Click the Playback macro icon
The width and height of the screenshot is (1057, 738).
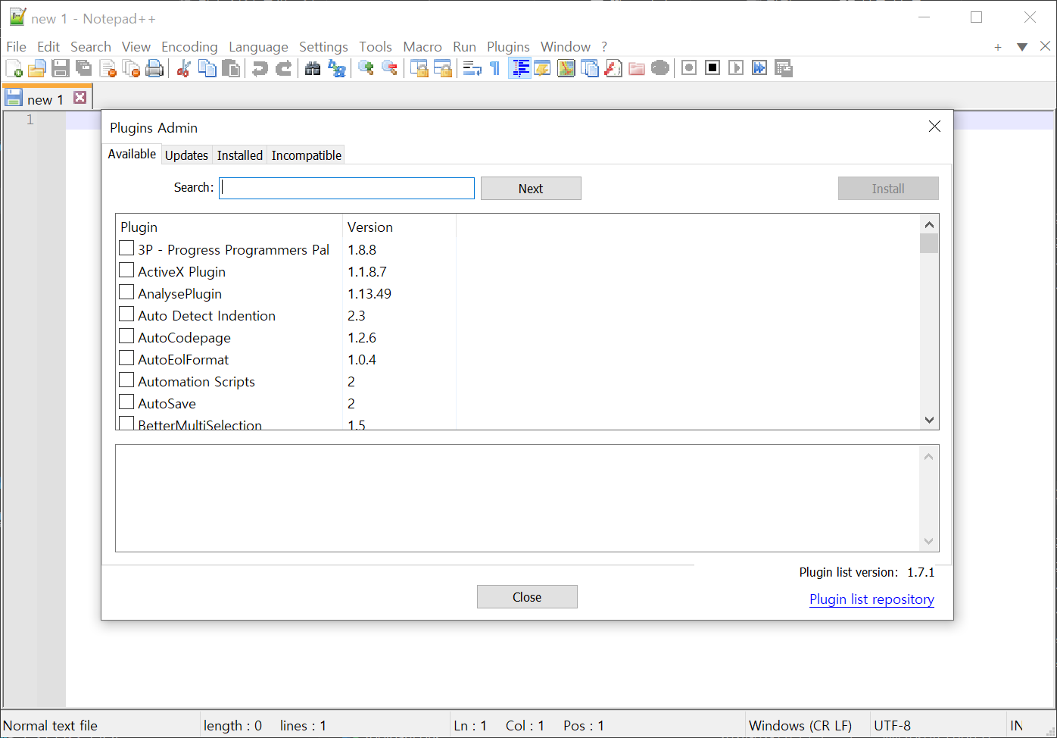(x=735, y=68)
